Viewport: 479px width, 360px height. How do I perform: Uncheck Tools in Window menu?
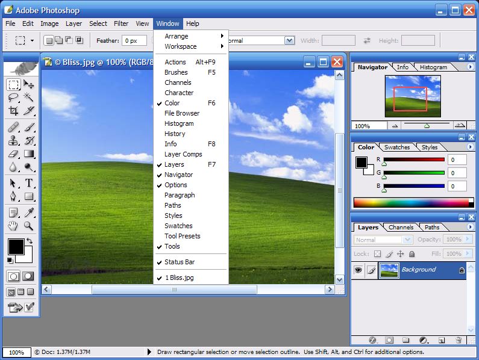coord(191,246)
